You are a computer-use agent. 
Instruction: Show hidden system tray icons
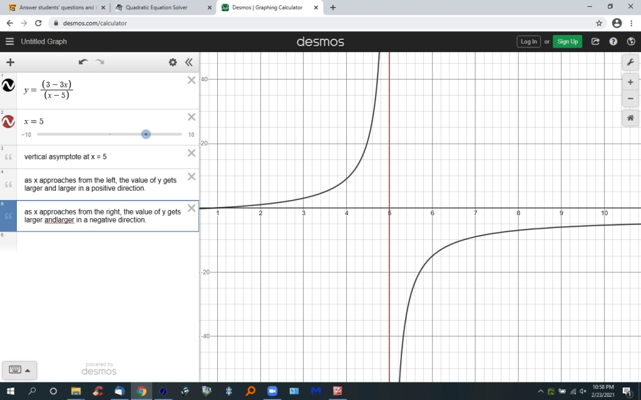click(540, 391)
